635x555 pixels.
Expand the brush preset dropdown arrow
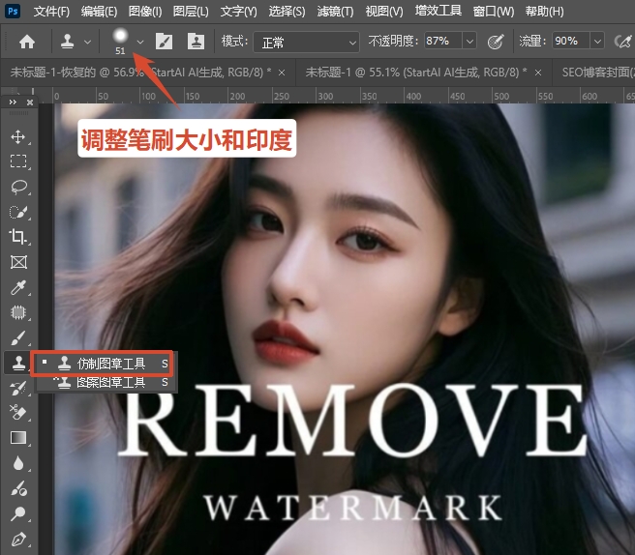[140, 43]
